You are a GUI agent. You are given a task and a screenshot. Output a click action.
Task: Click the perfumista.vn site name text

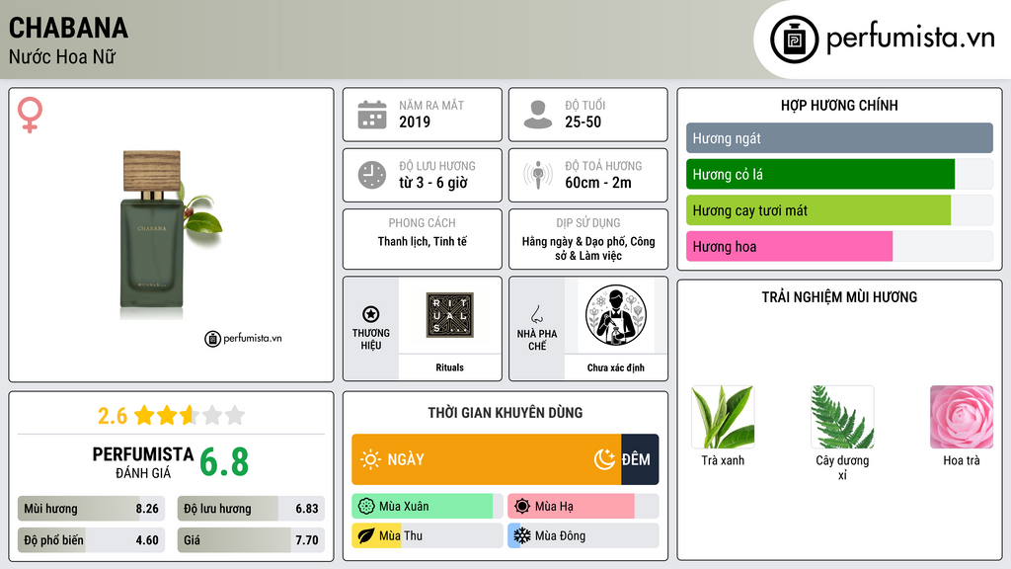click(910, 38)
